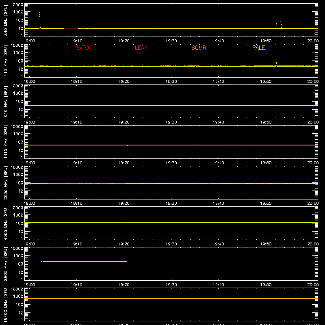Click the pink LEAR station label
The height and width of the screenshot is (325, 325).
point(141,48)
